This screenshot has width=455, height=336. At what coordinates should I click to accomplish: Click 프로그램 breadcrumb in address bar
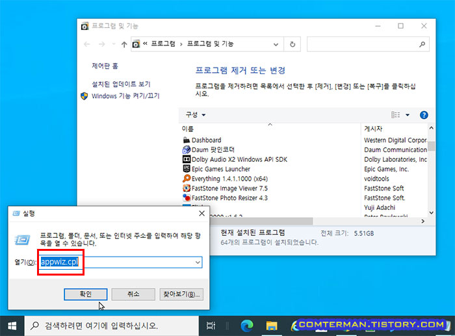tap(163, 44)
